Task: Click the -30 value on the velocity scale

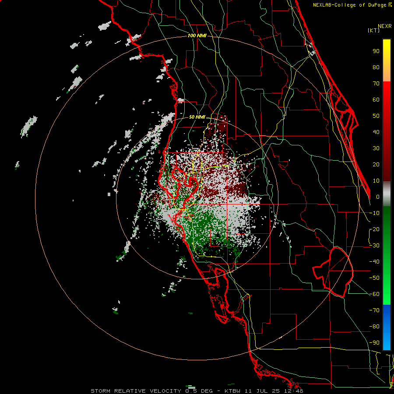Action: coord(374,246)
